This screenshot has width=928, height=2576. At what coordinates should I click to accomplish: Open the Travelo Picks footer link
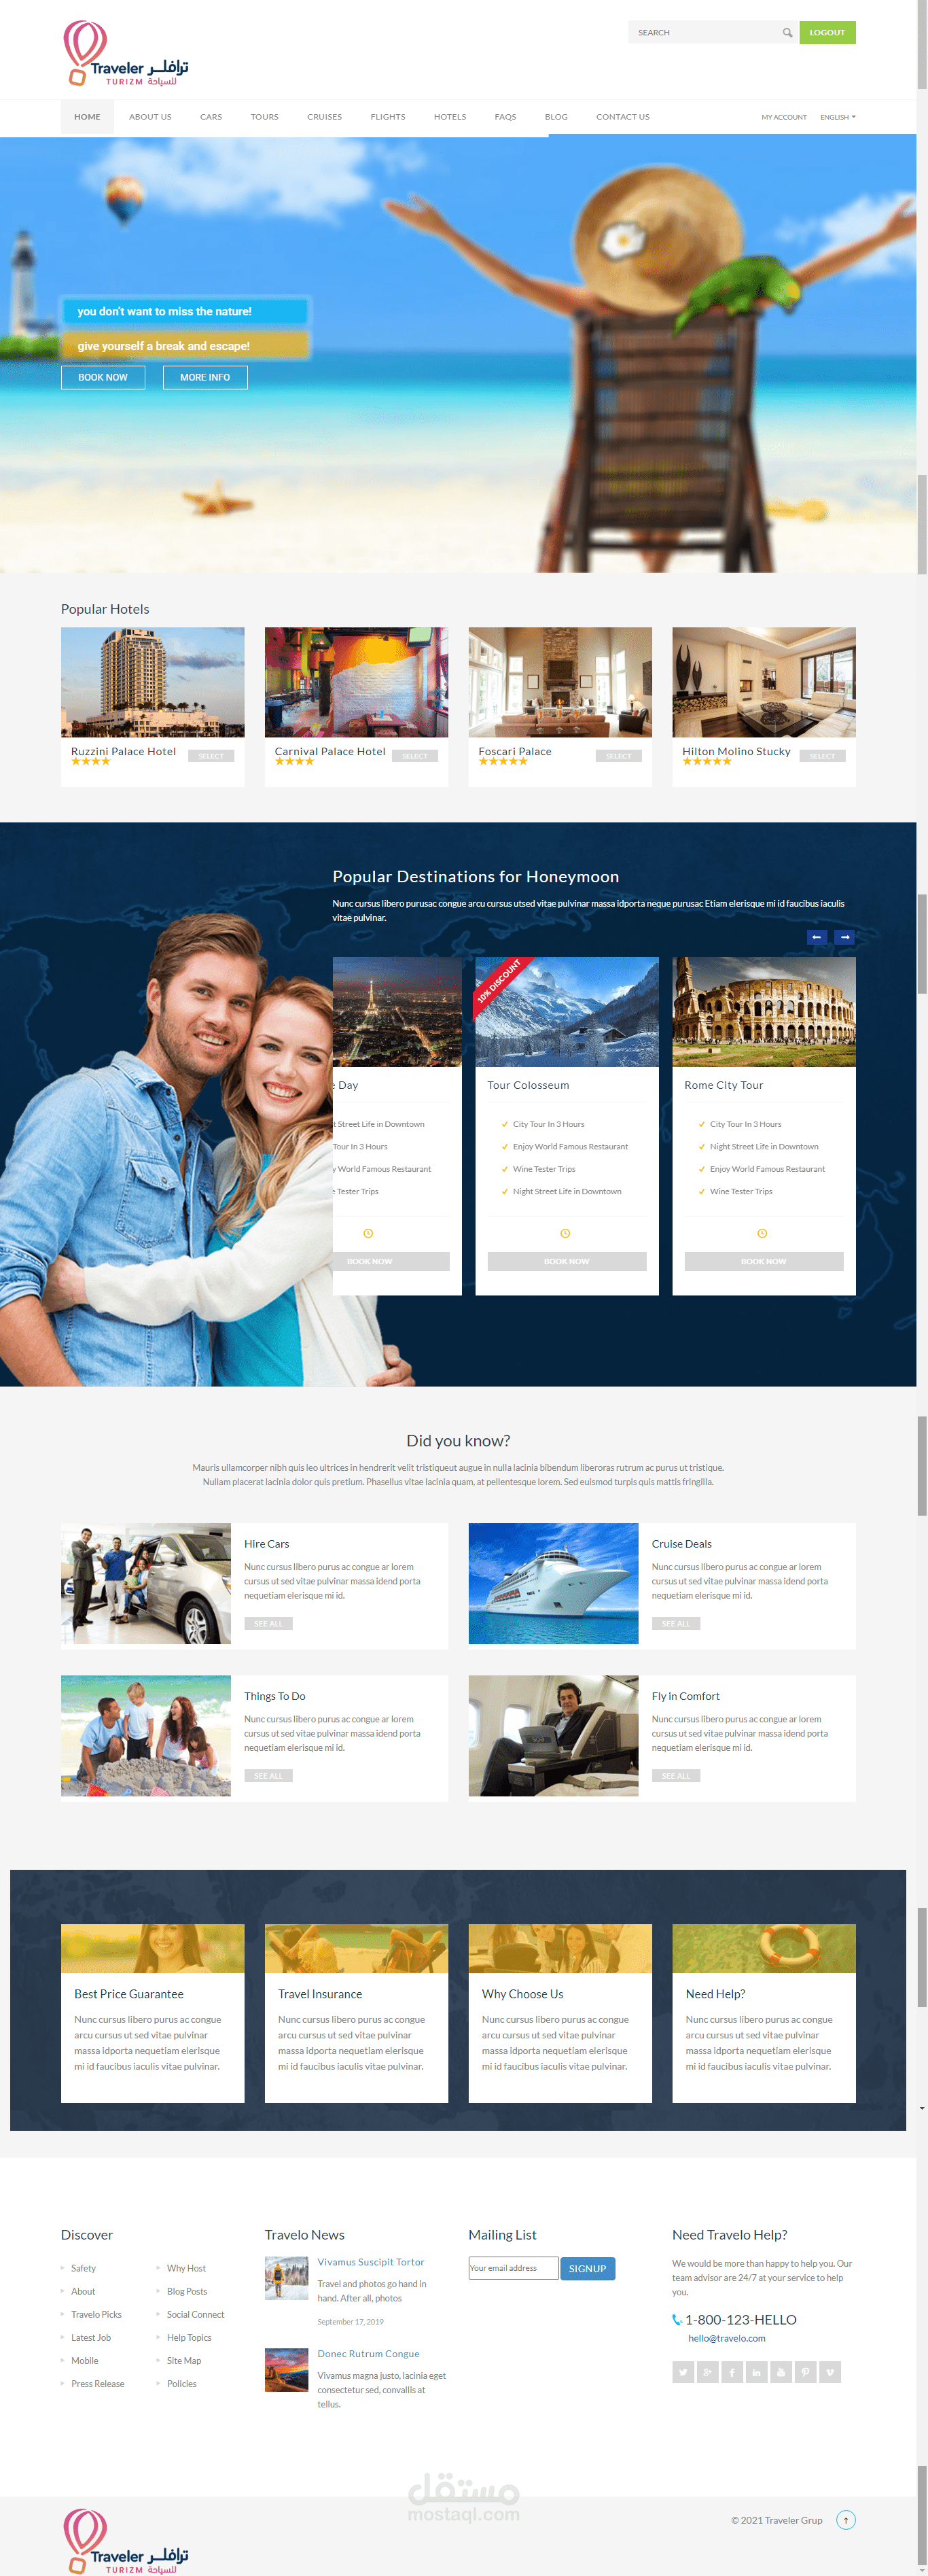[96, 2314]
